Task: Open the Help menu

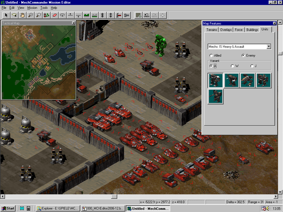Action: [54, 8]
